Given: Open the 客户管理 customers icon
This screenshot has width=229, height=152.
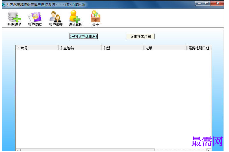Looking at the screenshot, I should 56,19.
